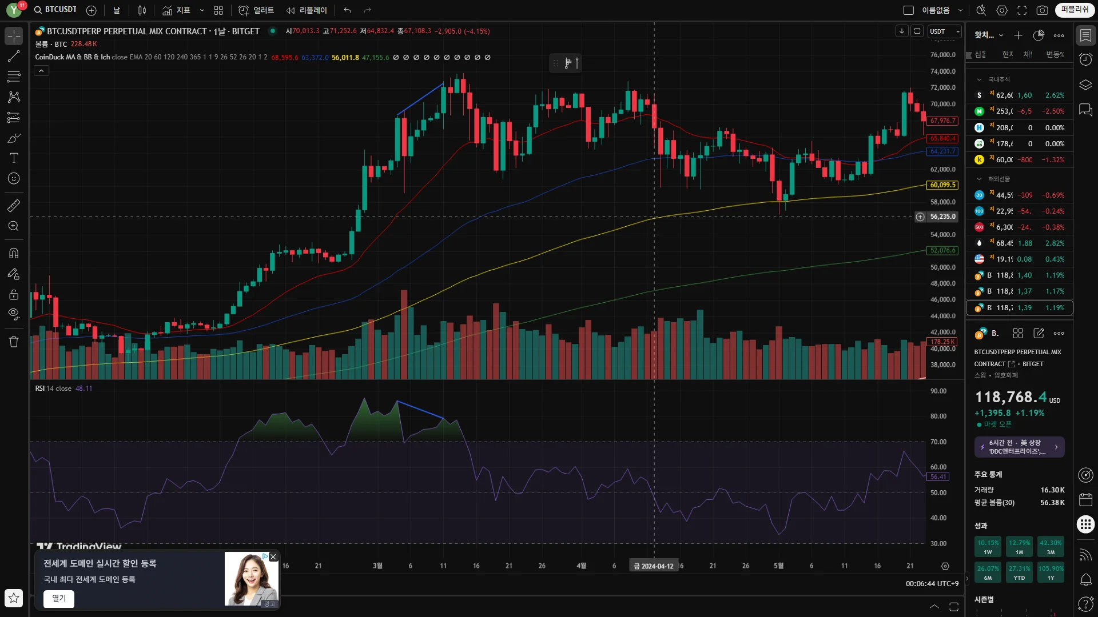Screen dimensions: 1098x617
Task: Select the trend line drawing tool
Action: tap(14, 56)
